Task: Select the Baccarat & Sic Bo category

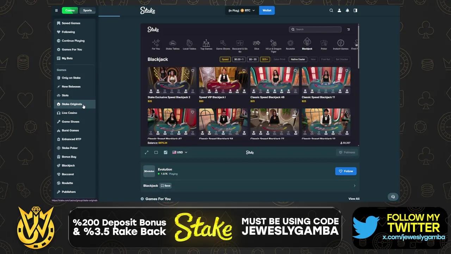Action: 240,46
